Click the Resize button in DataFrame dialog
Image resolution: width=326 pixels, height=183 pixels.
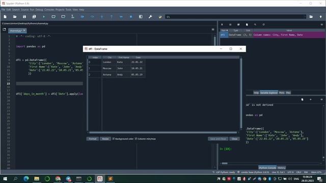[x=105, y=139]
